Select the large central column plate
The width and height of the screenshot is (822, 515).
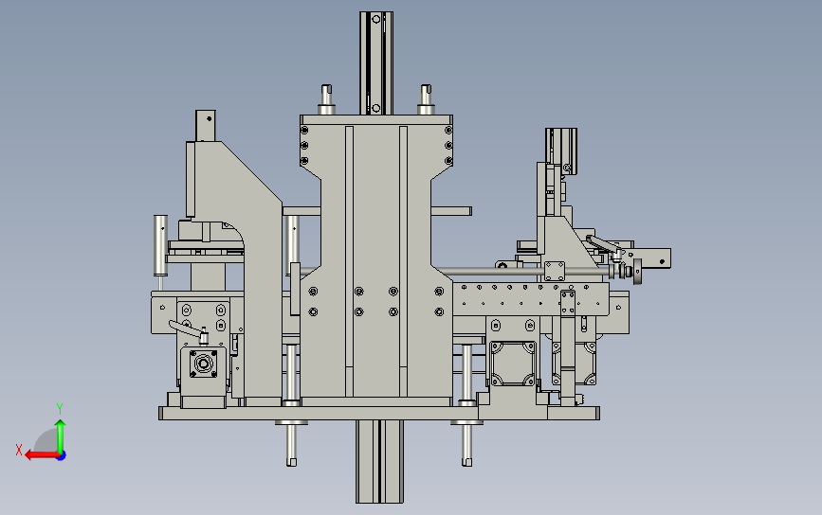point(375,261)
